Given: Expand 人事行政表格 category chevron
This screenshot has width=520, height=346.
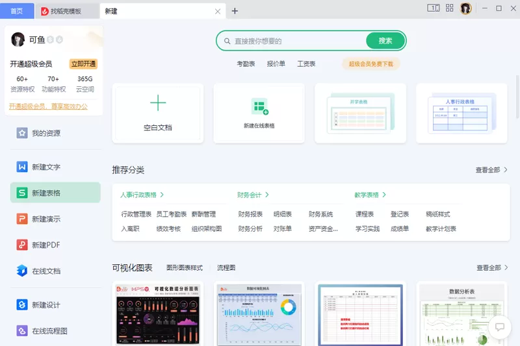Looking at the screenshot, I should pos(162,195).
